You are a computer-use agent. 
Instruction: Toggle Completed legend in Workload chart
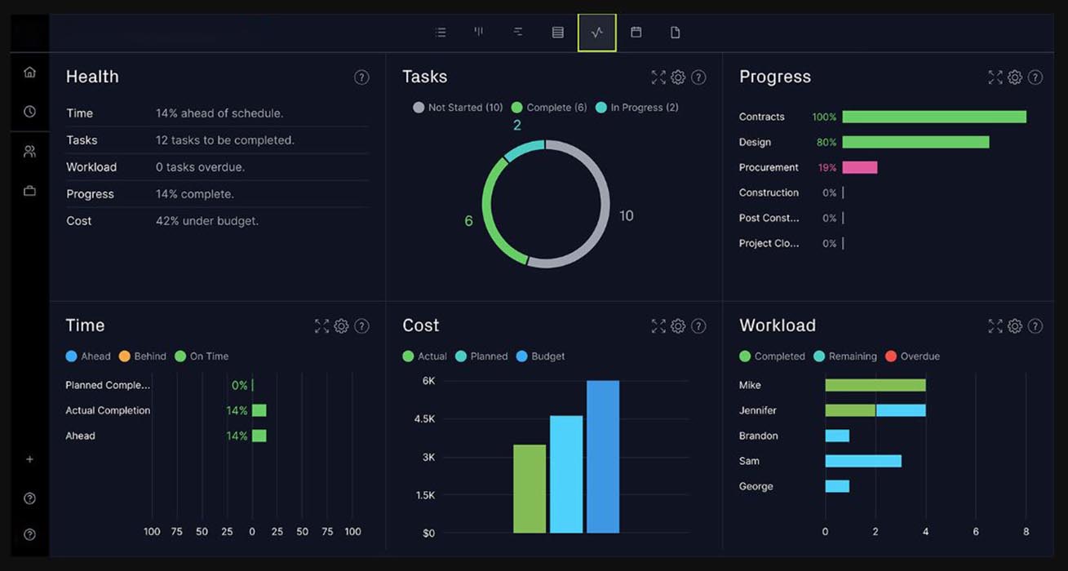click(772, 356)
